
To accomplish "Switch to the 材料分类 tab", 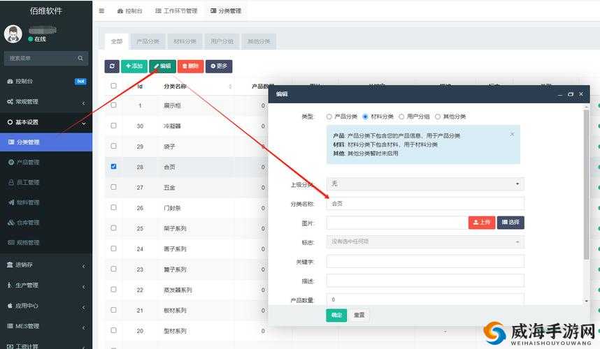I will [185, 41].
